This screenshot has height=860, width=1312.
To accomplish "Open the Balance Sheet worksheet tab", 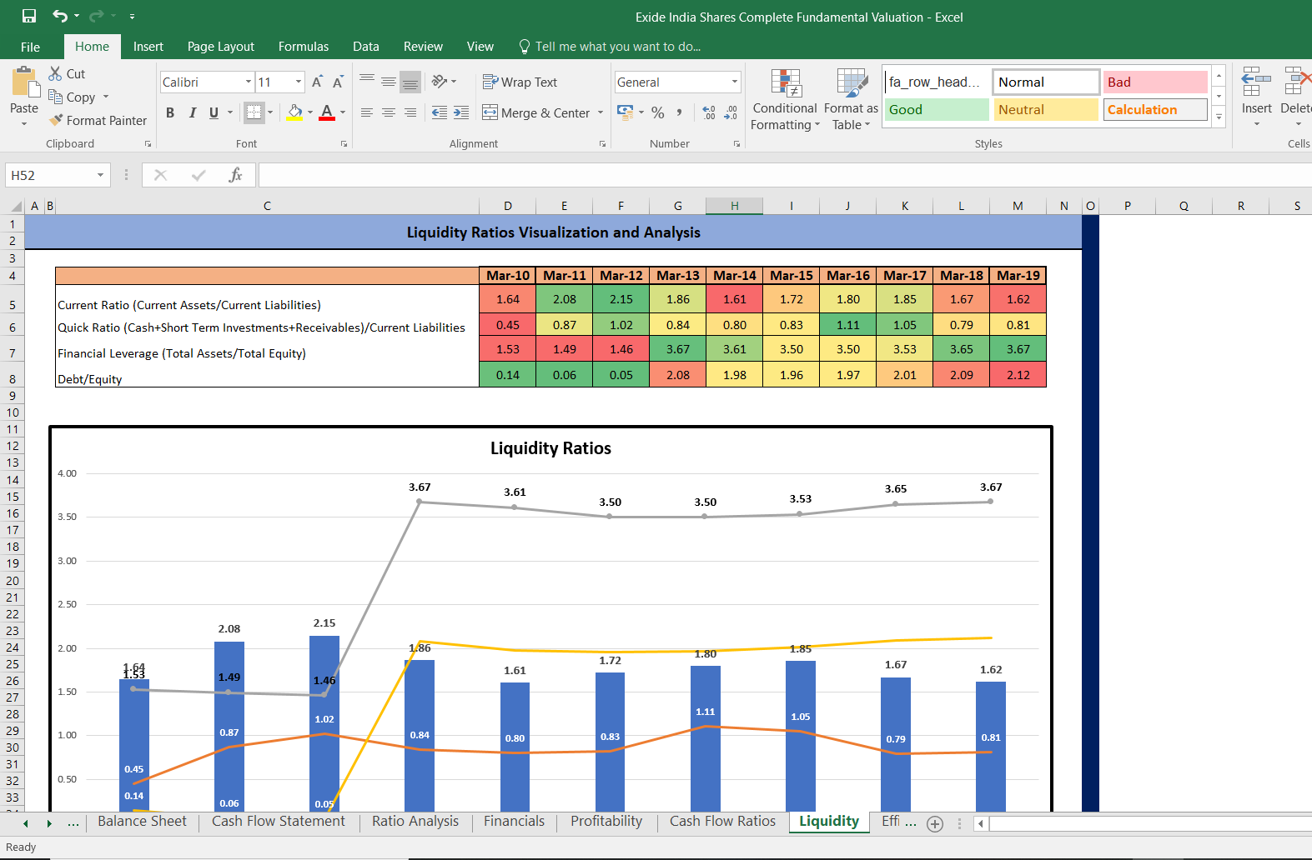I will coord(143,822).
